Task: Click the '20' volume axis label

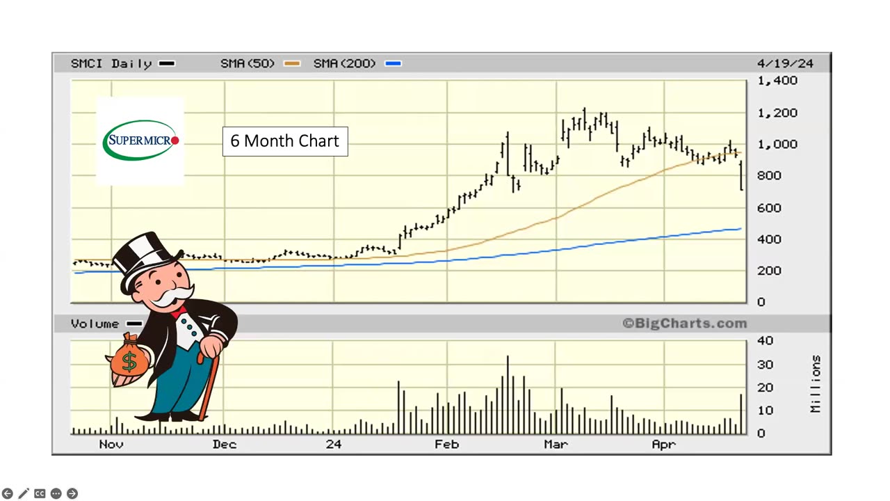Action: (765, 388)
